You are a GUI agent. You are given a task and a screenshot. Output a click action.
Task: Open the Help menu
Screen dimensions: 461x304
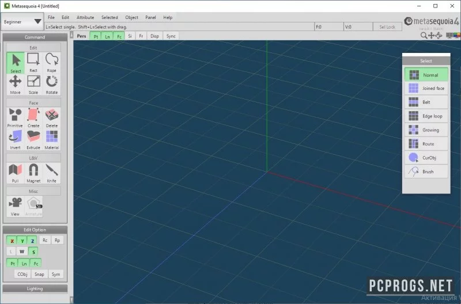coord(168,17)
